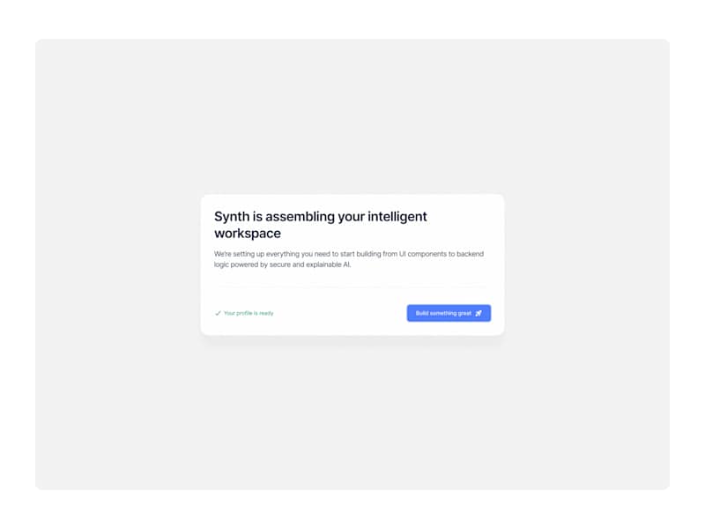Viewport: 705px width, 529px height.
Task: Select the setup description paragraph
Action: click(x=349, y=258)
